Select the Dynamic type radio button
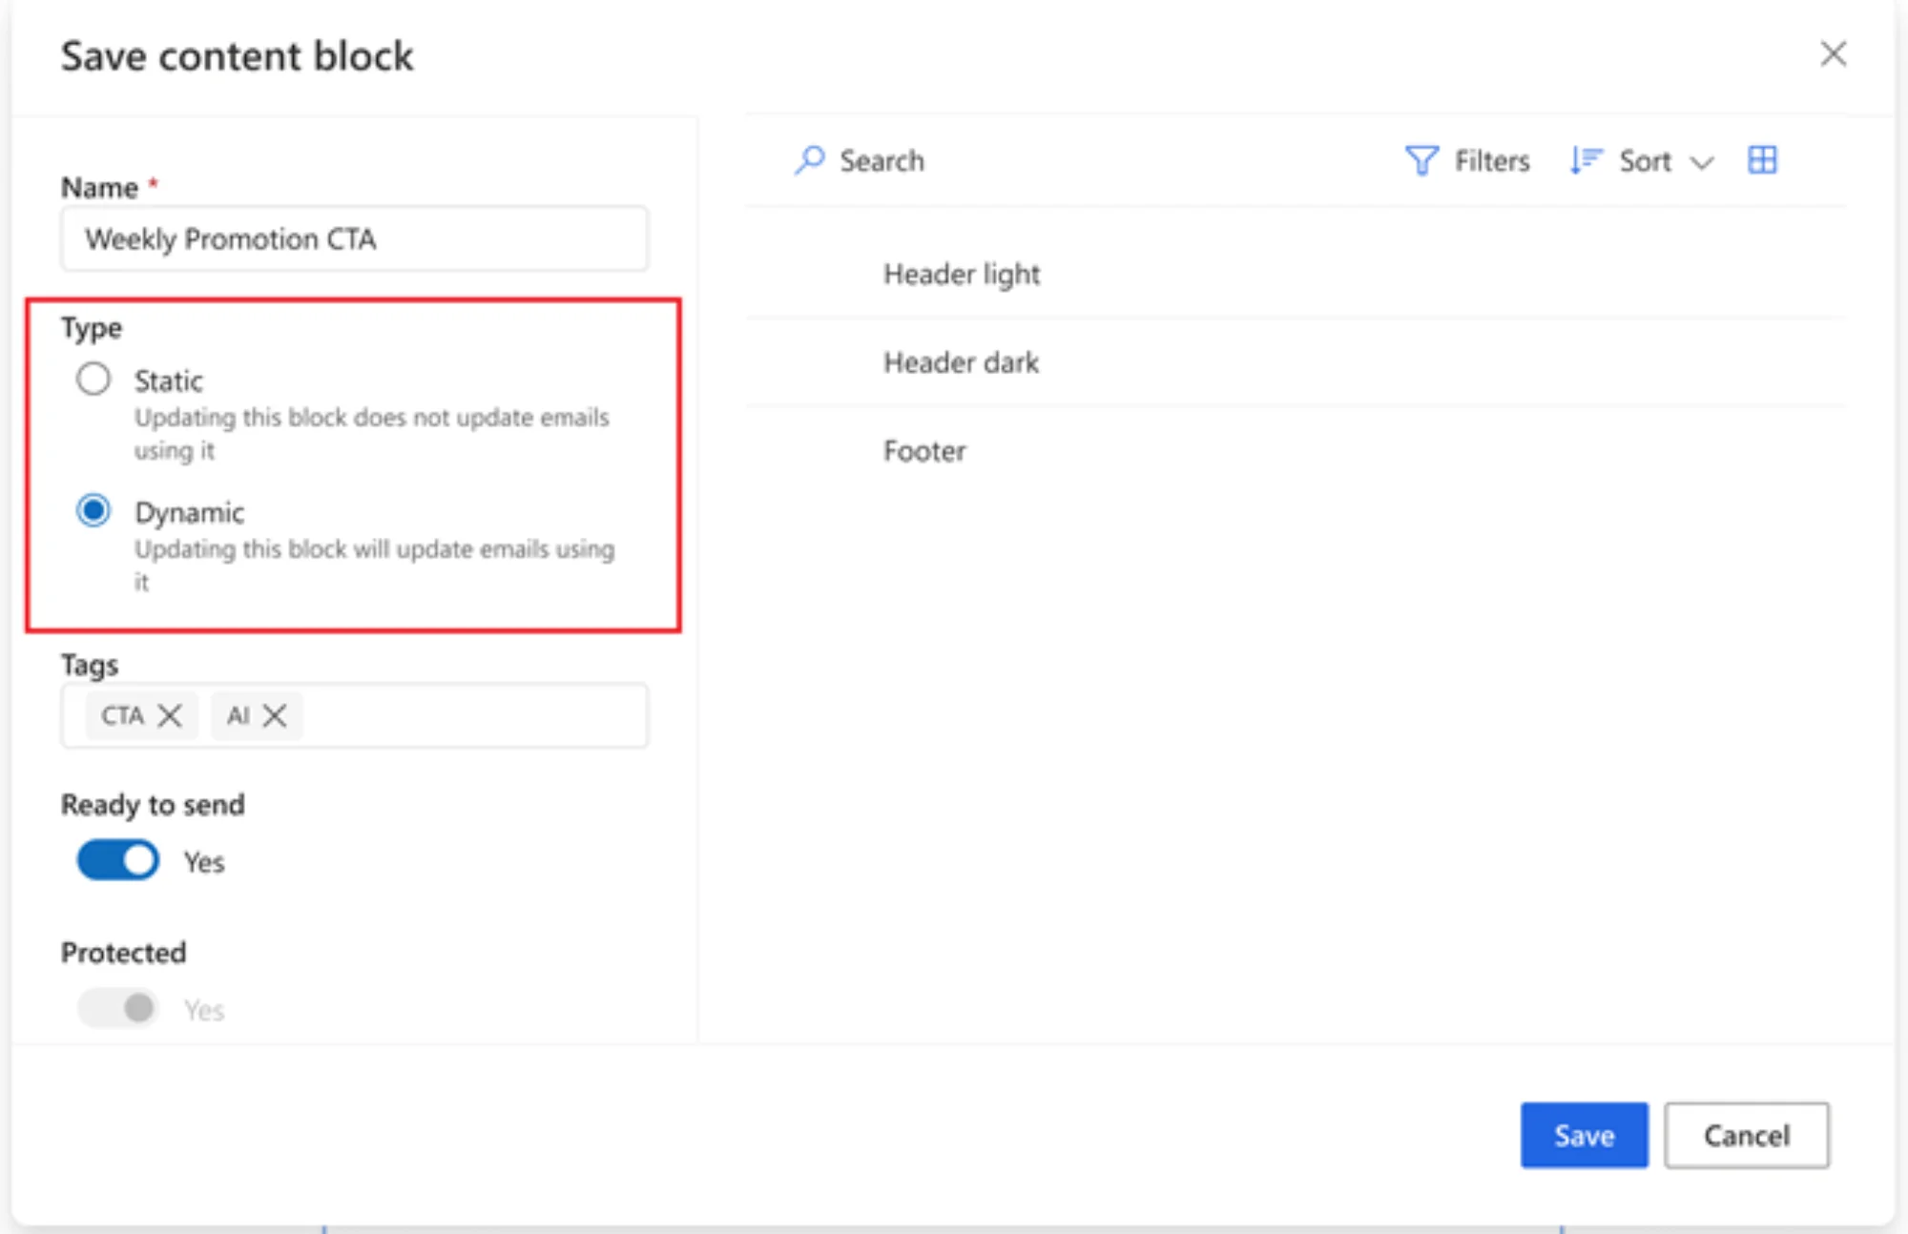The height and width of the screenshot is (1234, 1908). [94, 511]
